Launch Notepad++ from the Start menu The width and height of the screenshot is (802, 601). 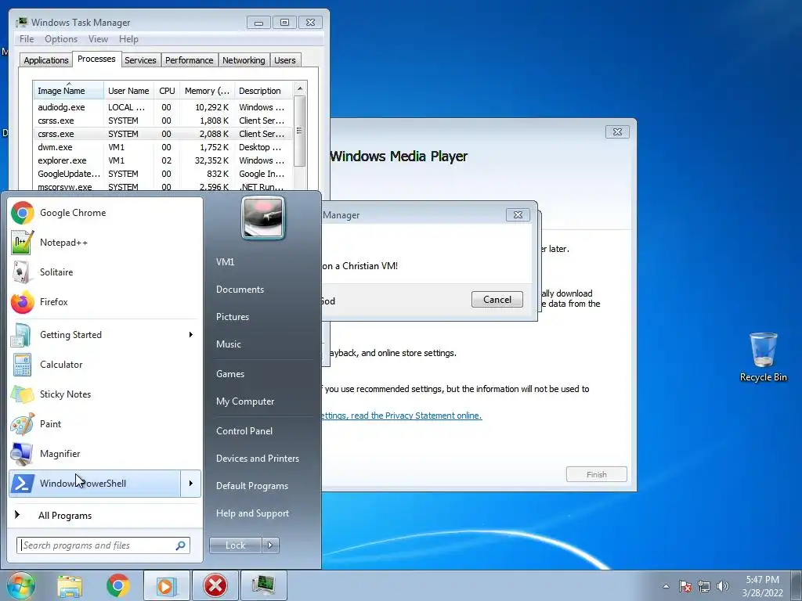106,243
